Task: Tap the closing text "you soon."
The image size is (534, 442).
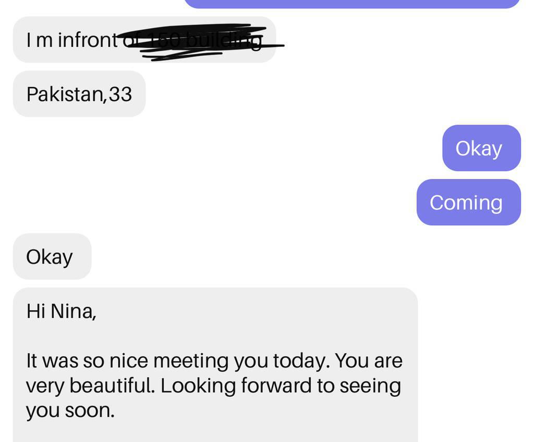Action: click(x=70, y=411)
